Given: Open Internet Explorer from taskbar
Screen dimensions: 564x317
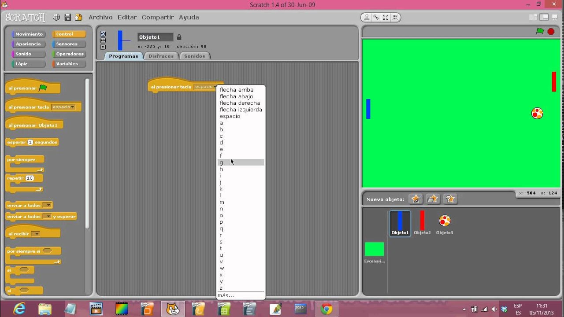Looking at the screenshot, I should pos(20,309).
